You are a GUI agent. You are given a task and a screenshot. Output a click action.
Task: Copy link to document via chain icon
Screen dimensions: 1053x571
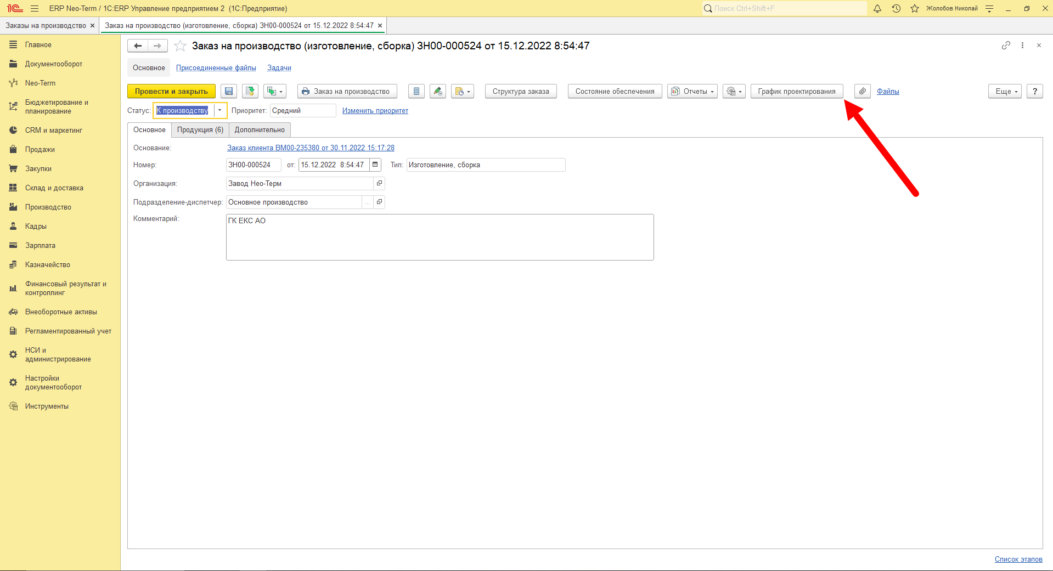click(x=1006, y=46)
